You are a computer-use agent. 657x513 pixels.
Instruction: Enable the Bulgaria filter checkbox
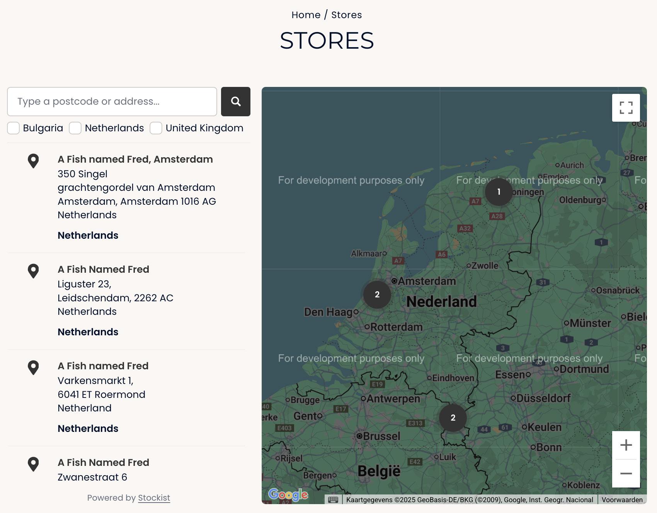(14, 128)
